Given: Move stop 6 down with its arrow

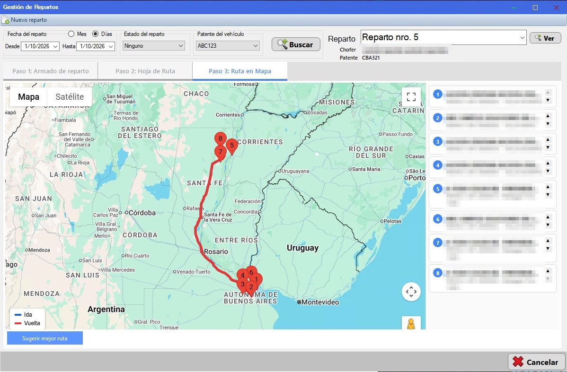Looking at the screenshot, I should [x=548, y=225].
